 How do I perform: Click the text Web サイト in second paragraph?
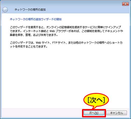(x=43, y=43)
